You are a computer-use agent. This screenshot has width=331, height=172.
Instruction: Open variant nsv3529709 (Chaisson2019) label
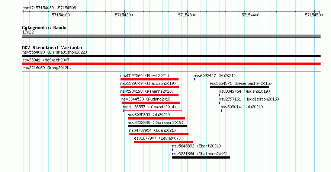tap(148, 83)
